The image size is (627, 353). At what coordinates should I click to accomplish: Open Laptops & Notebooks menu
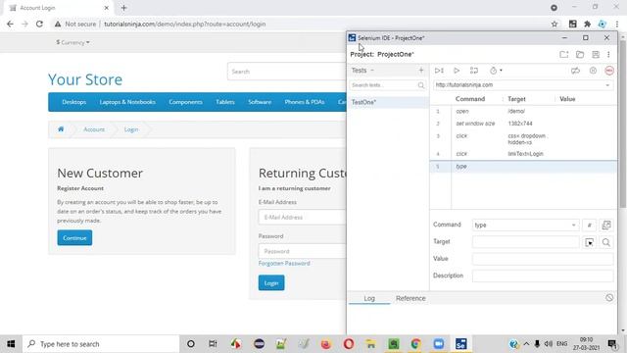(127, 102)
